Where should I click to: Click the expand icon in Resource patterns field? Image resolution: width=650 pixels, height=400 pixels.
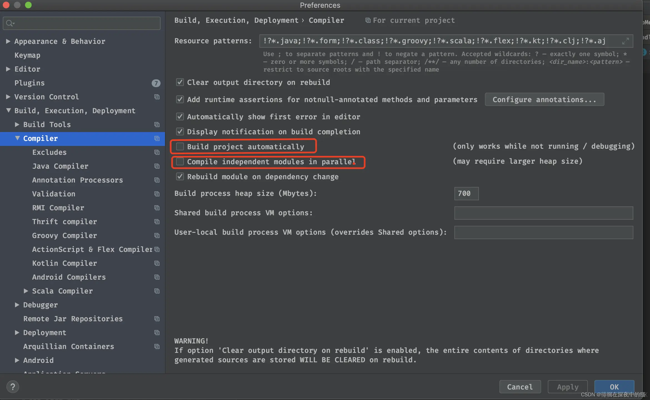pyautogui.click(x=625, y=41)
